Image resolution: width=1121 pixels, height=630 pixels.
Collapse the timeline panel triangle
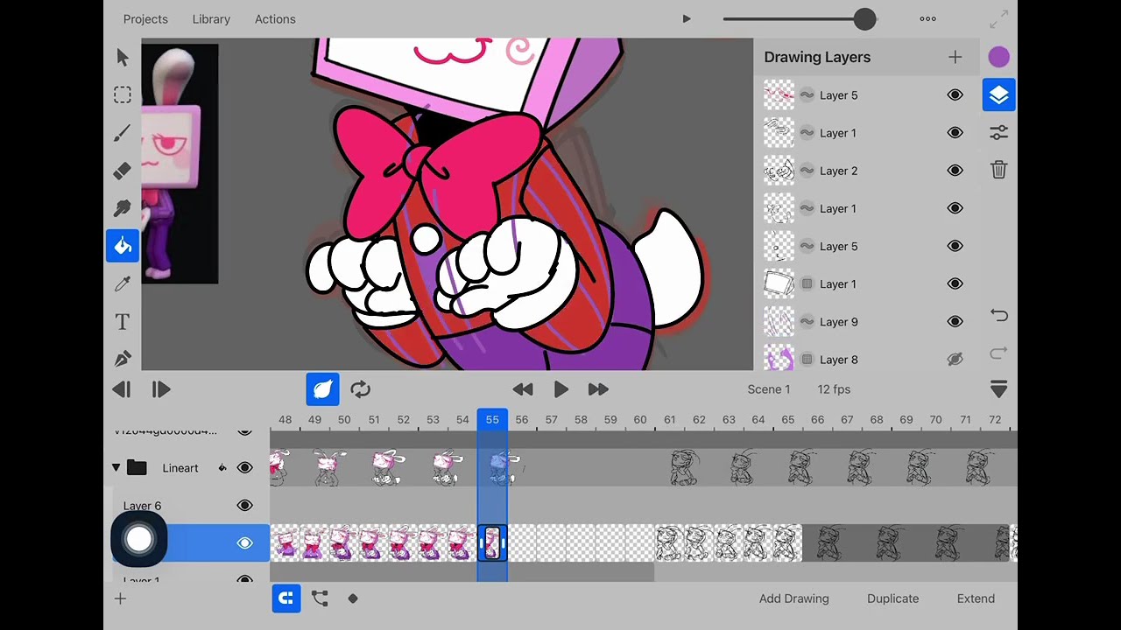[998, 389]
